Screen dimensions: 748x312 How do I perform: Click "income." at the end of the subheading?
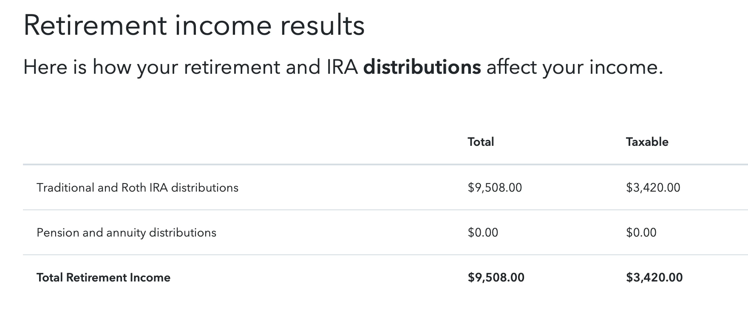(626, 67)
